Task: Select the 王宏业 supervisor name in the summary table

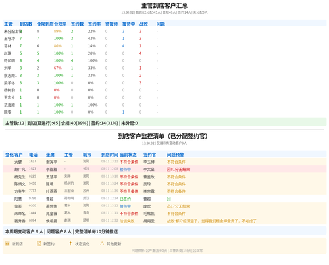Action: tap(9, 97)
